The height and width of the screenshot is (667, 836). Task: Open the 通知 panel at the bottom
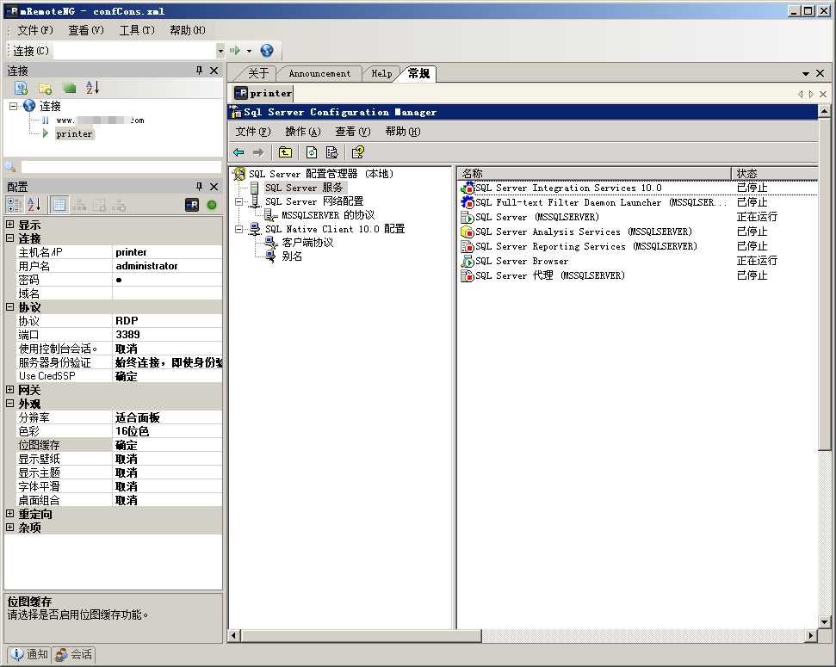tap(30, 654)
